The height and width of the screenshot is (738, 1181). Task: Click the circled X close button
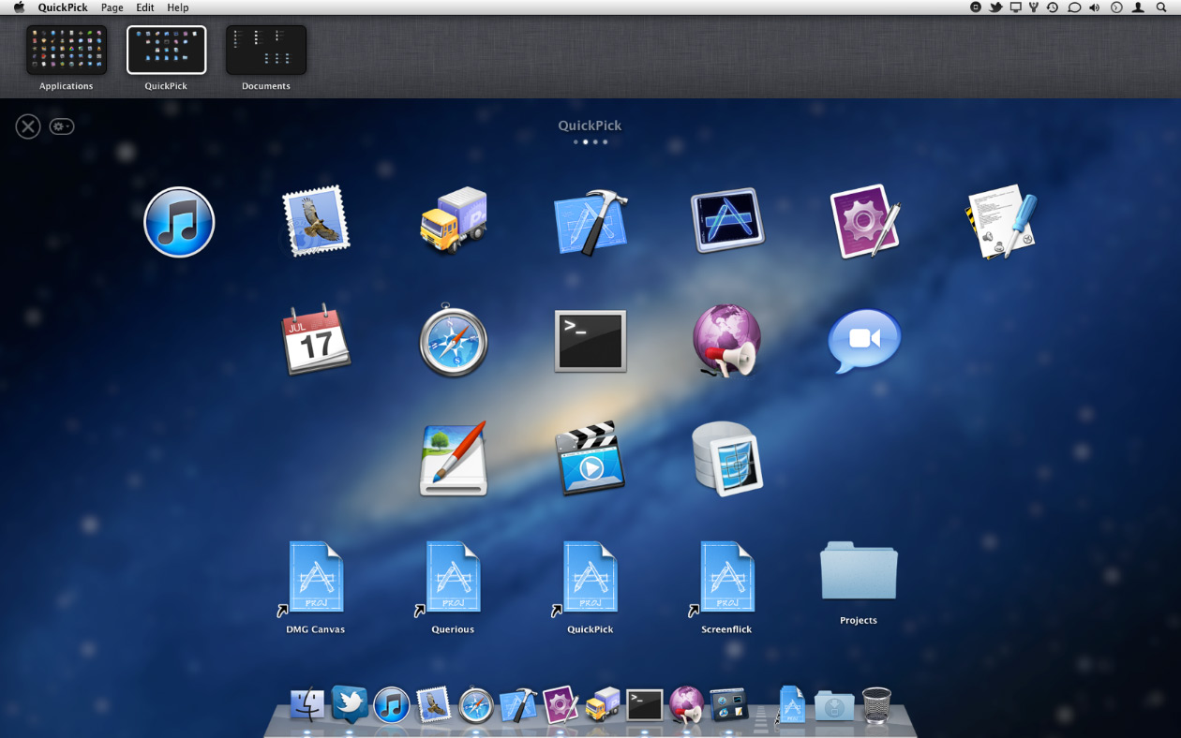[28, 126]
